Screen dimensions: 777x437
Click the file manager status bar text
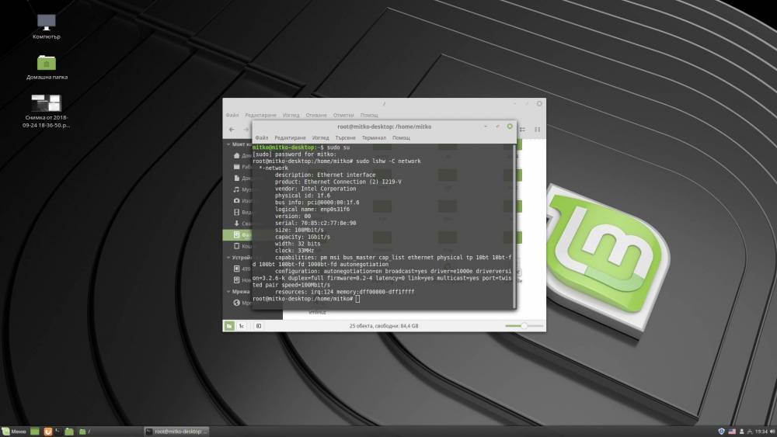click(x=384, y=326)
